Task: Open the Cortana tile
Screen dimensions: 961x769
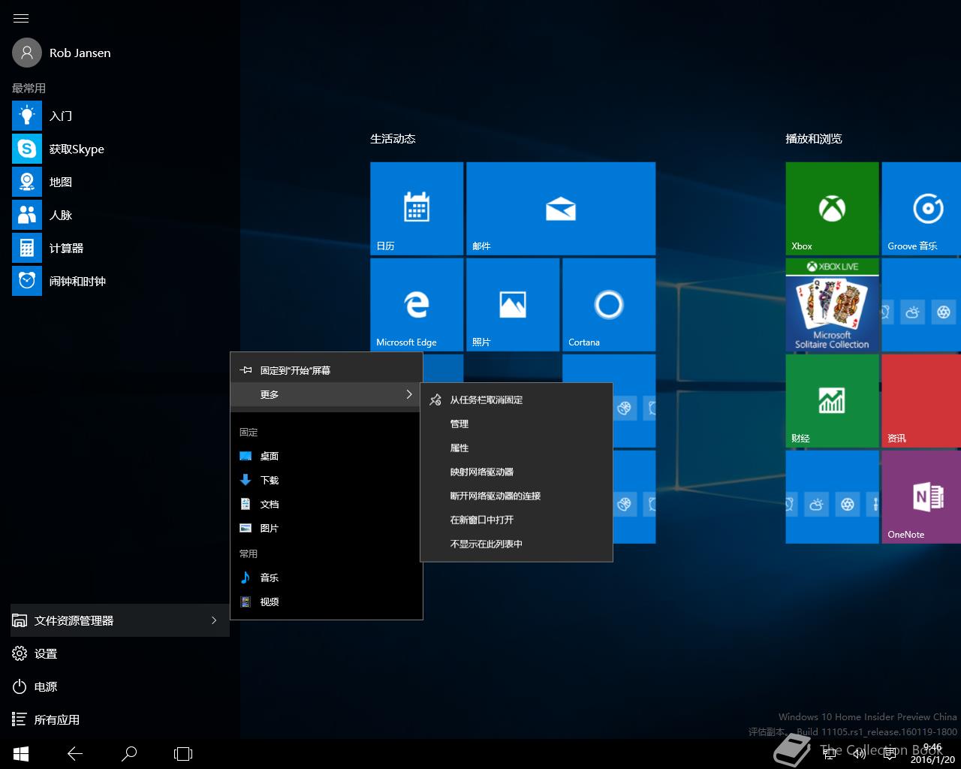Action: [609, 305]
